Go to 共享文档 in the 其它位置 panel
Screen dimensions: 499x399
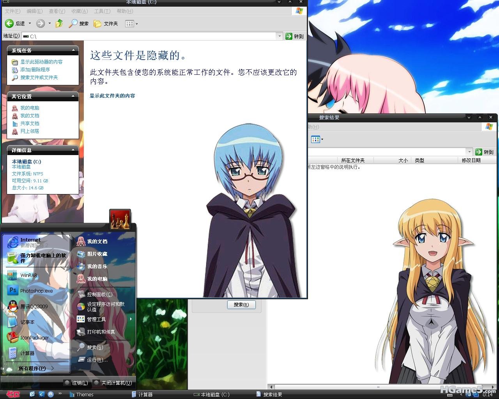pos(30,124)
